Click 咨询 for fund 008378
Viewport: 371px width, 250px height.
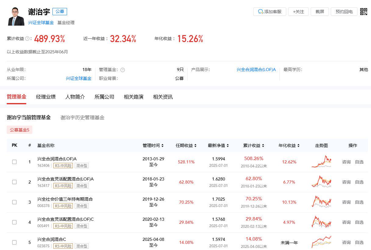[x=346, y=202]
